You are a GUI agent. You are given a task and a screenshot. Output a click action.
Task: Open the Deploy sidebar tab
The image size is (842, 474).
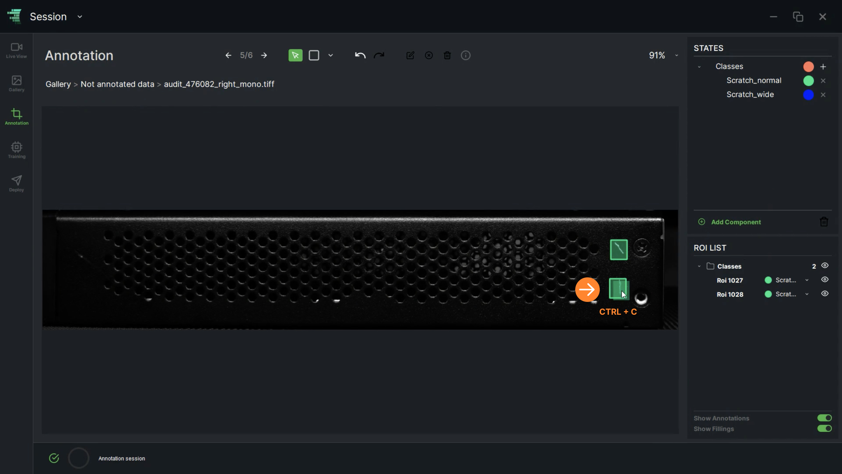[16, 184]
